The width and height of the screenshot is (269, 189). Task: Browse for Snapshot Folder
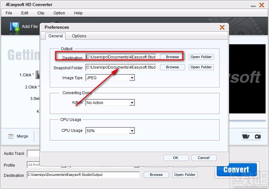coord(172,67)
